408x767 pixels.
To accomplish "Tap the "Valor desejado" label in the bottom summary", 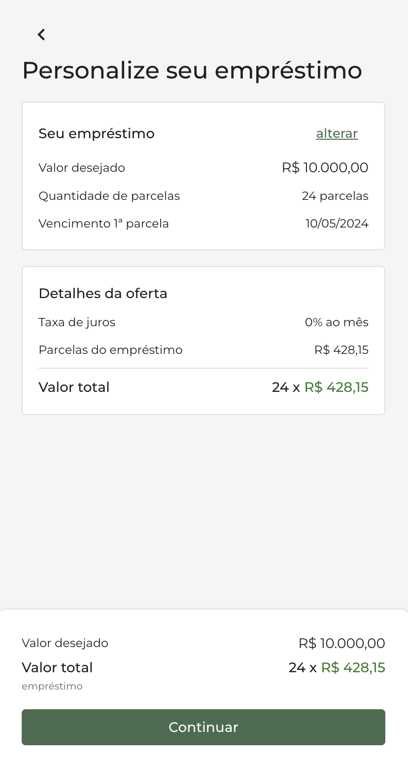I will tap(65, 643).
